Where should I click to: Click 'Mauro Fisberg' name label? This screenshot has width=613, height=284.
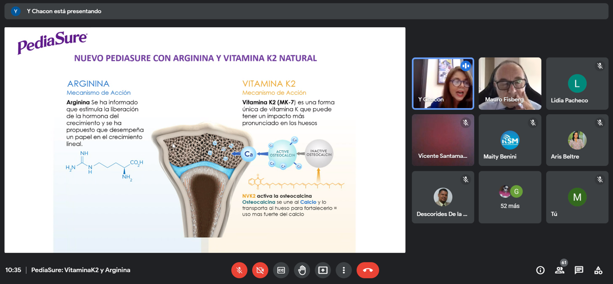click(x=504, y=99)
